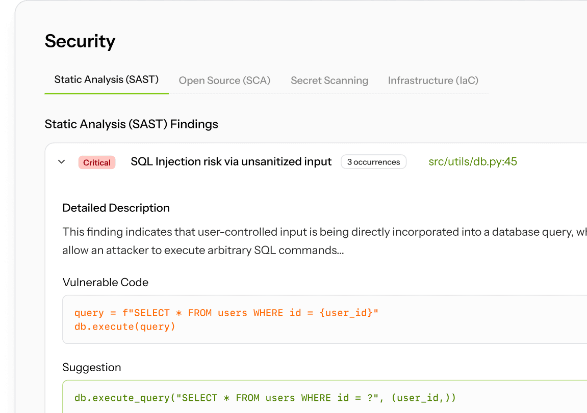Click the Security page heading
Viewport: 587px width, 413px height.
point(80,41)
